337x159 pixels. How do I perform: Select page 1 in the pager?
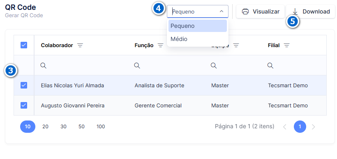(x=300, y=127)
